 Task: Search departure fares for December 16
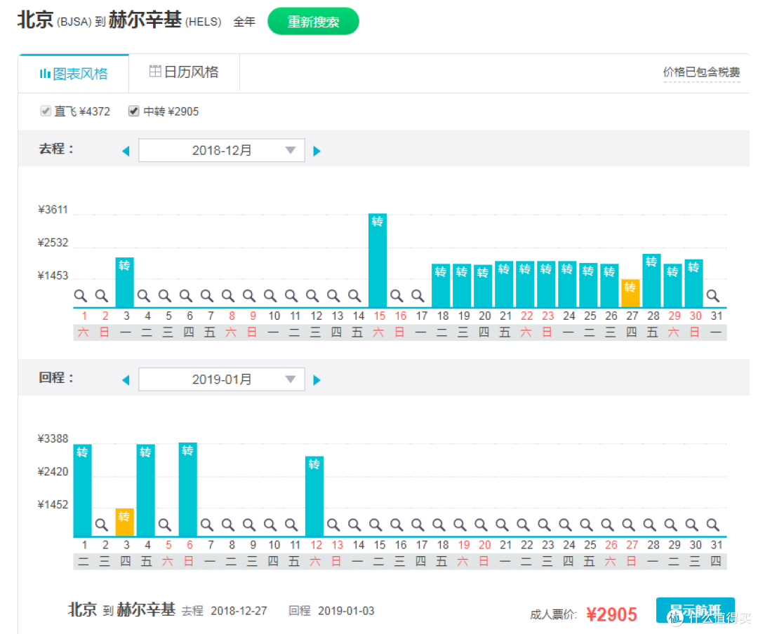[x=397, y=296]
